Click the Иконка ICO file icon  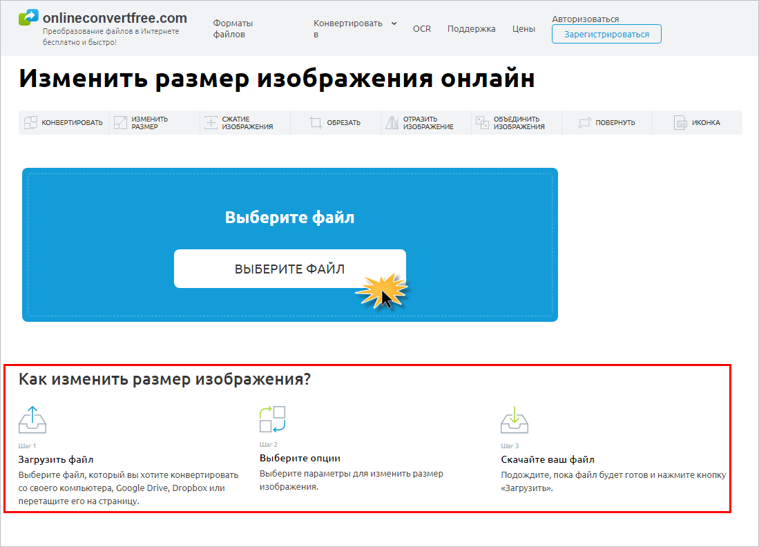click(x=680, y=122)
